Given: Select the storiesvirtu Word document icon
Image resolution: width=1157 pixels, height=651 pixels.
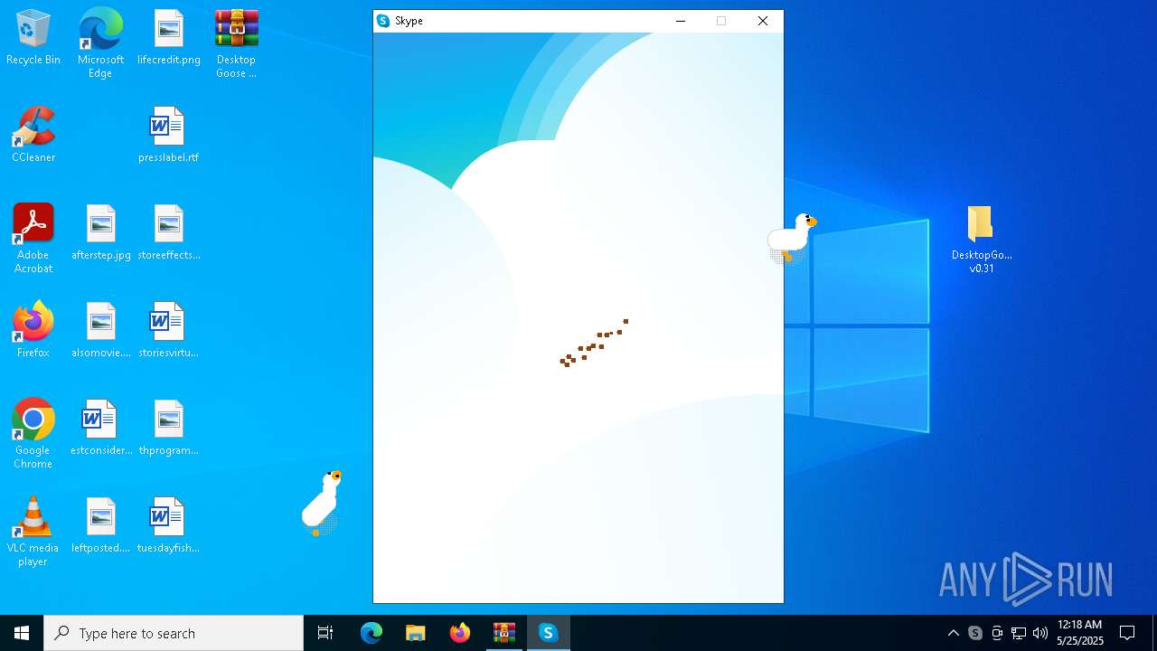Looking at the screenshot, I should [168, 330].
